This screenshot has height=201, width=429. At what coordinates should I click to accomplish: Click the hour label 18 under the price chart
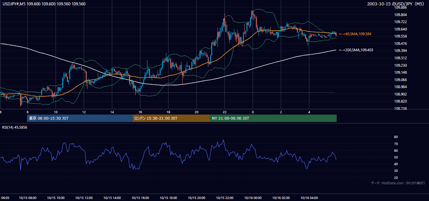point(169,112)
